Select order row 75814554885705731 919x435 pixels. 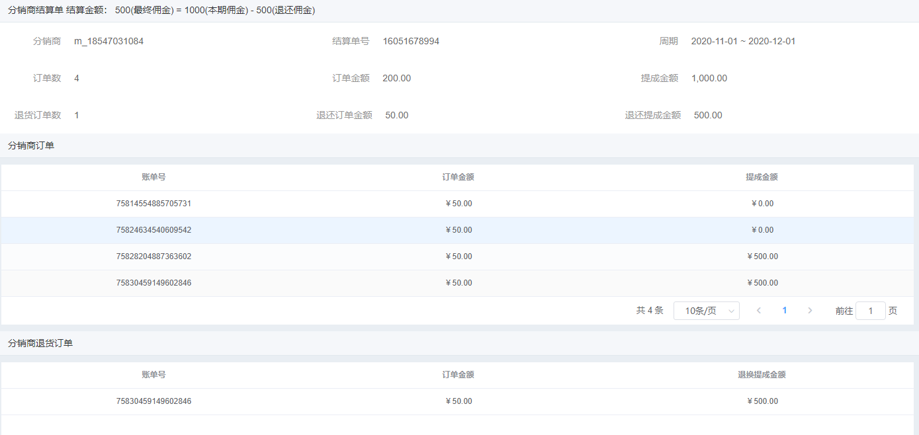pyautogui.click(x=153, y=204)
